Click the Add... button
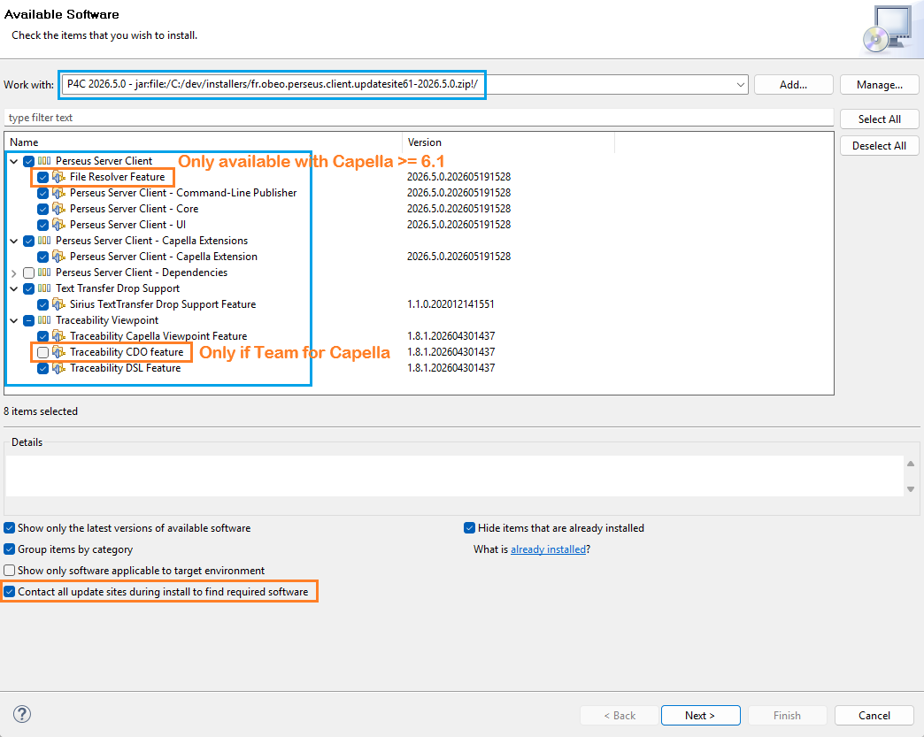The image size is (924, 737). 793,85
